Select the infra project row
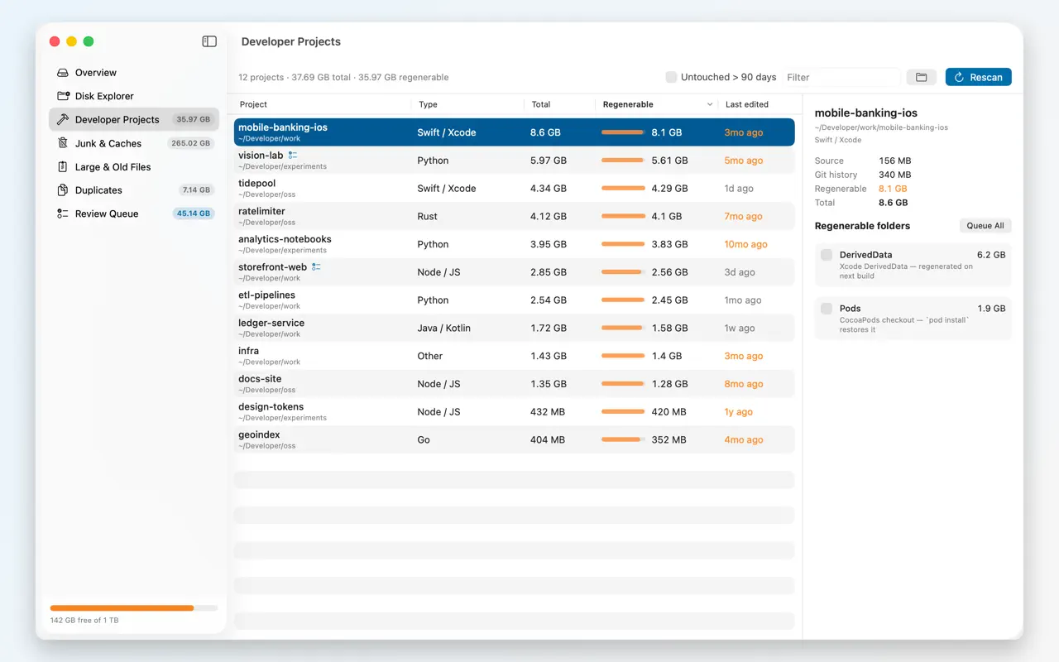The width and height of the screenshot is (1059, 662). coord(514,356)
